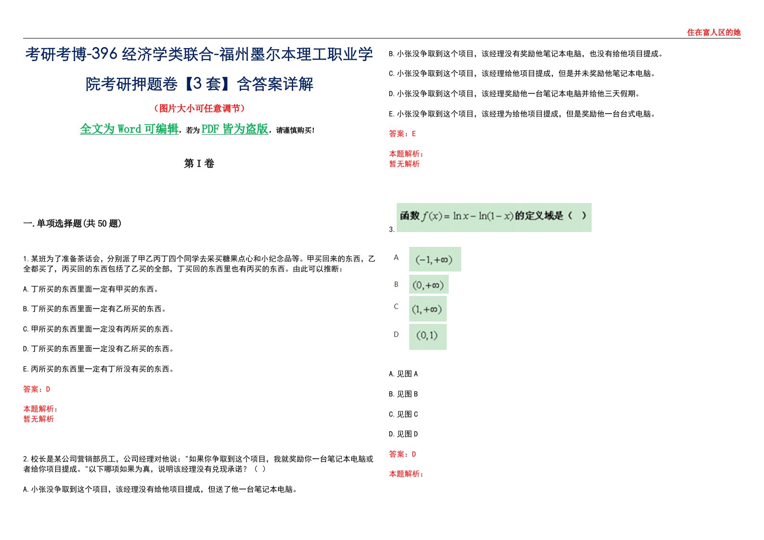
Task: Select option 'C.见图 C'
Action: click(403, 414)
